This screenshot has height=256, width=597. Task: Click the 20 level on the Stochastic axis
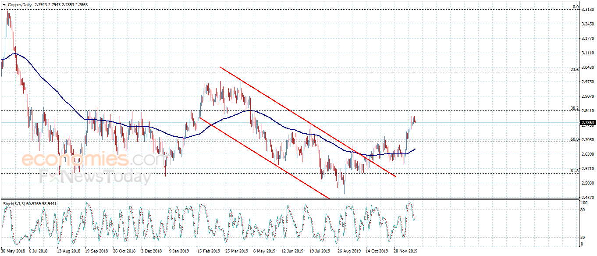(583, 237)
